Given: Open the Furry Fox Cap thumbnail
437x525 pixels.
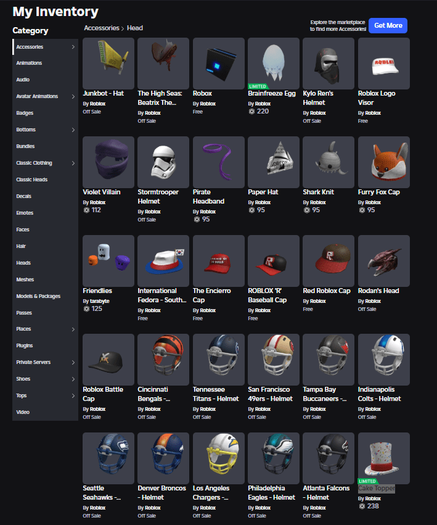Looking at the screenshot, I should [384, 162].
